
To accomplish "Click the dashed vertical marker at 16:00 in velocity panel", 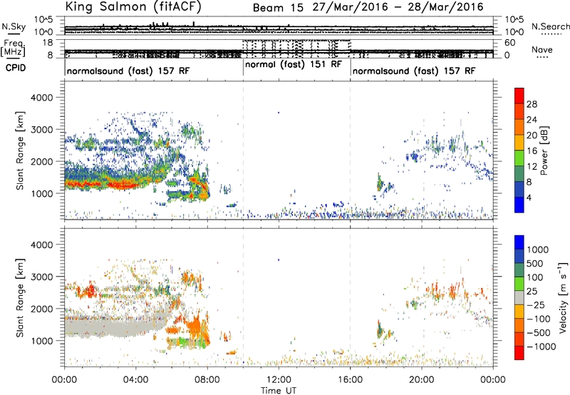I will coord(351,297).
